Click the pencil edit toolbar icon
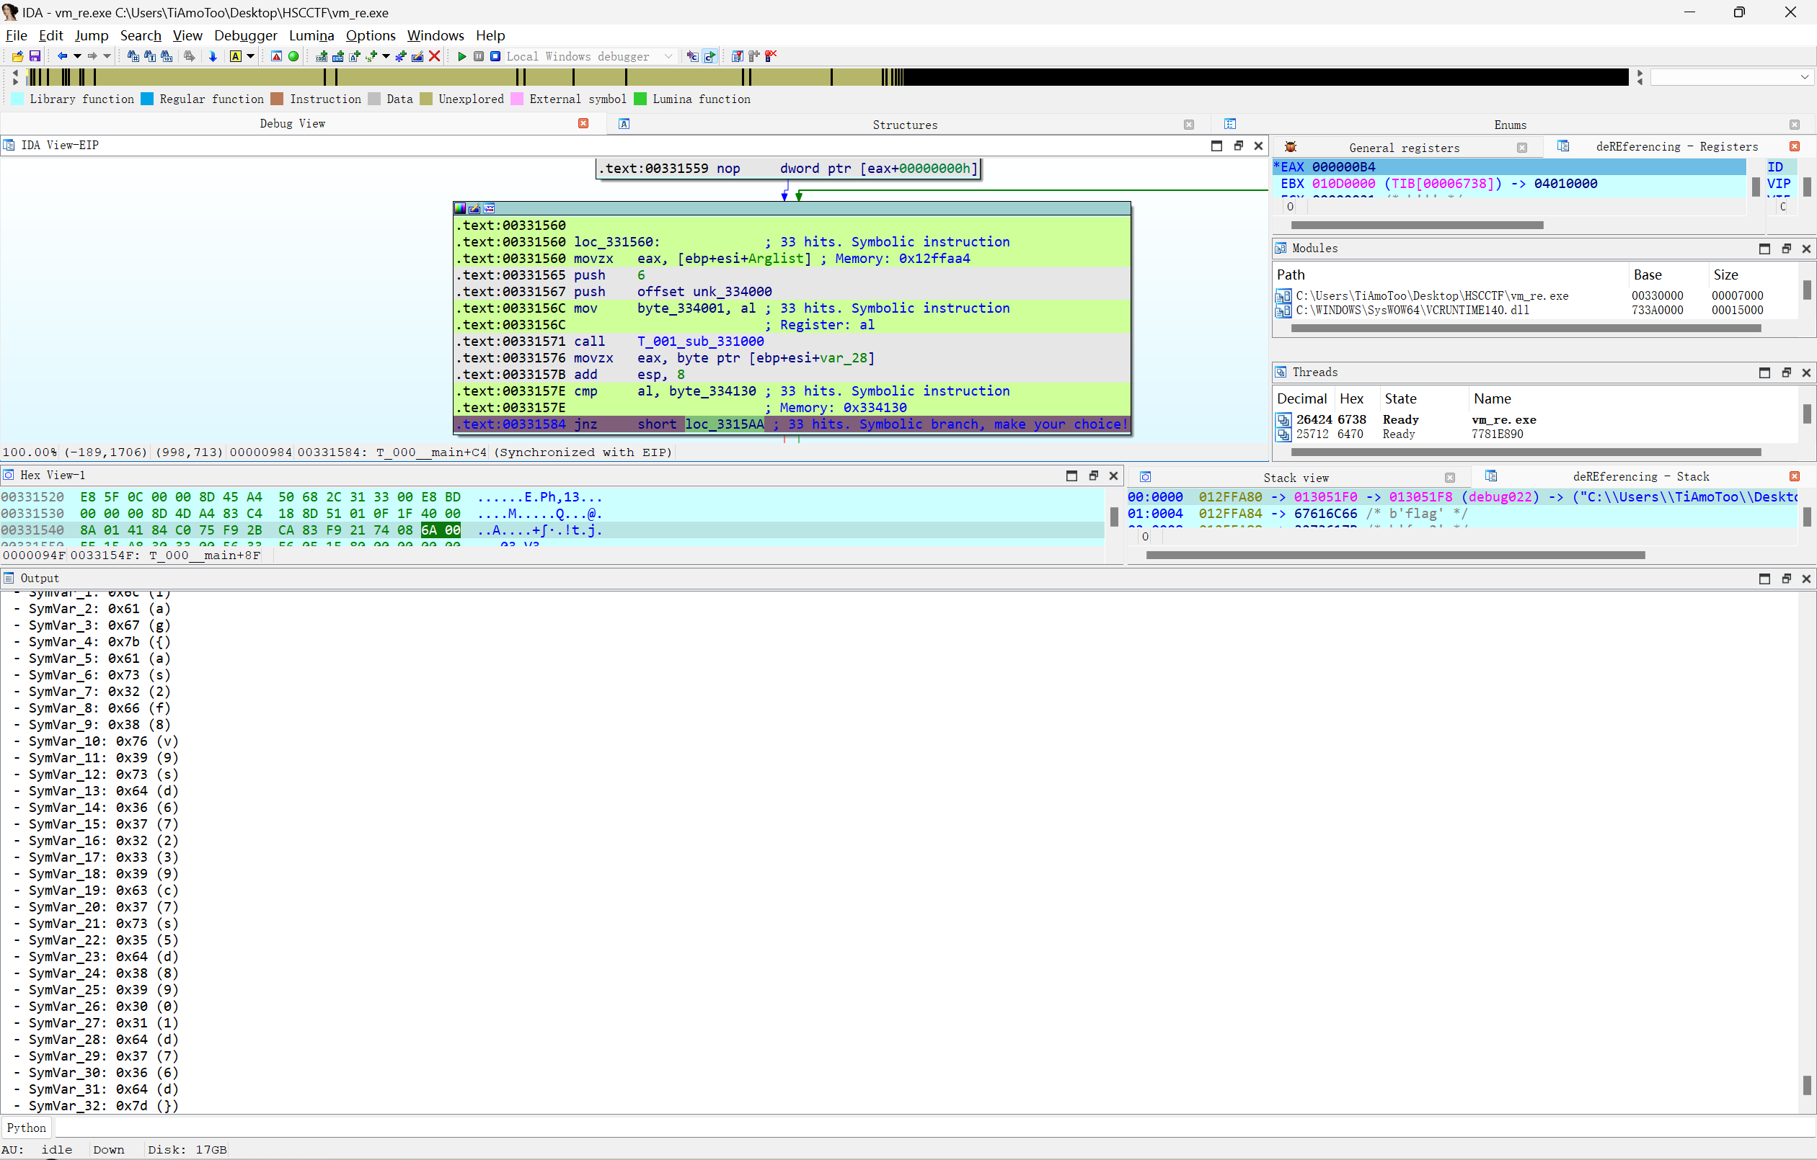 [x=417, y=57]
